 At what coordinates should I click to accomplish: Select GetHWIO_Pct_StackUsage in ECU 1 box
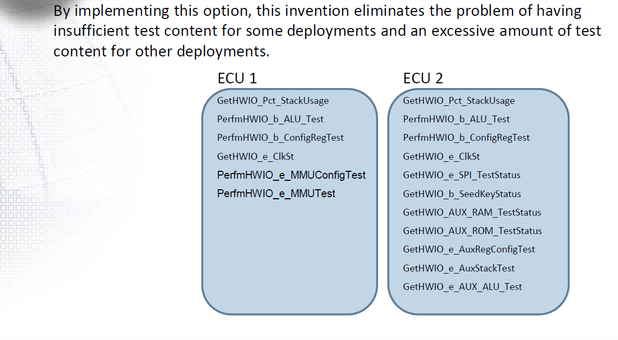coord(273,101)
